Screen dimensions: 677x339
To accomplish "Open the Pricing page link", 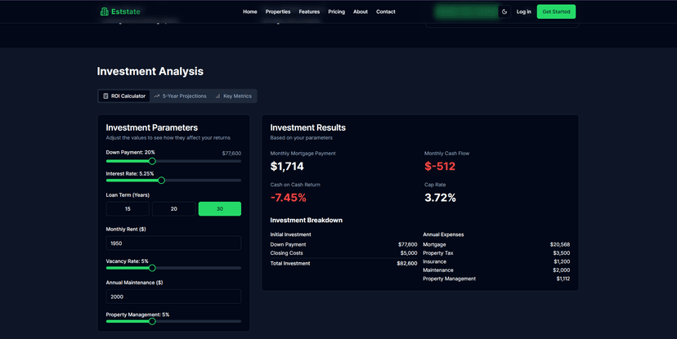I will click(x=336, y=11).
